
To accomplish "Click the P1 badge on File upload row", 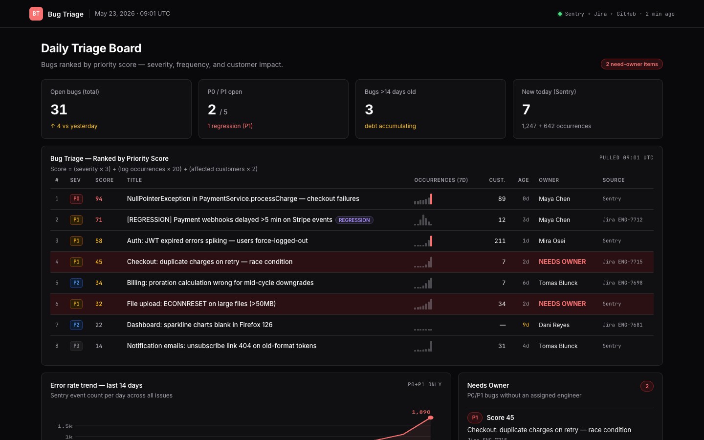I will click(76, 304).
